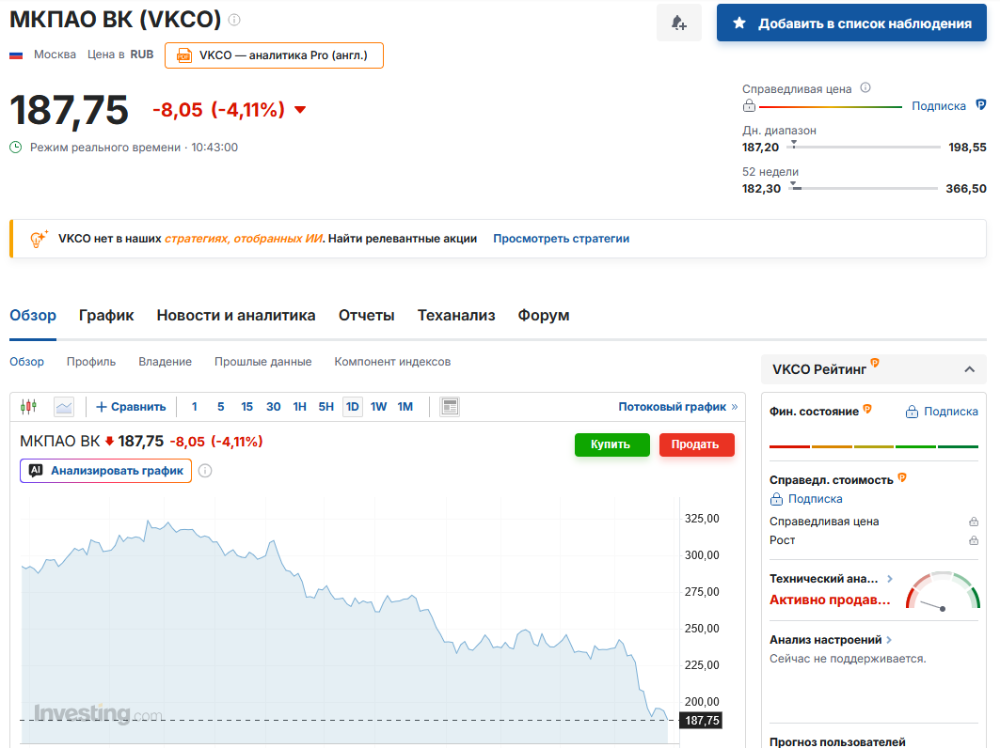Viewport: 1000px width, 748px height.
Task: Select 1W chart interval
Action: click(379, 407)
